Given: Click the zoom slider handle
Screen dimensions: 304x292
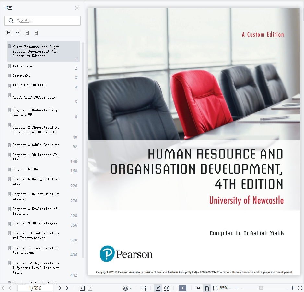Looking at the screenshot, I should (x=261, y=288).
